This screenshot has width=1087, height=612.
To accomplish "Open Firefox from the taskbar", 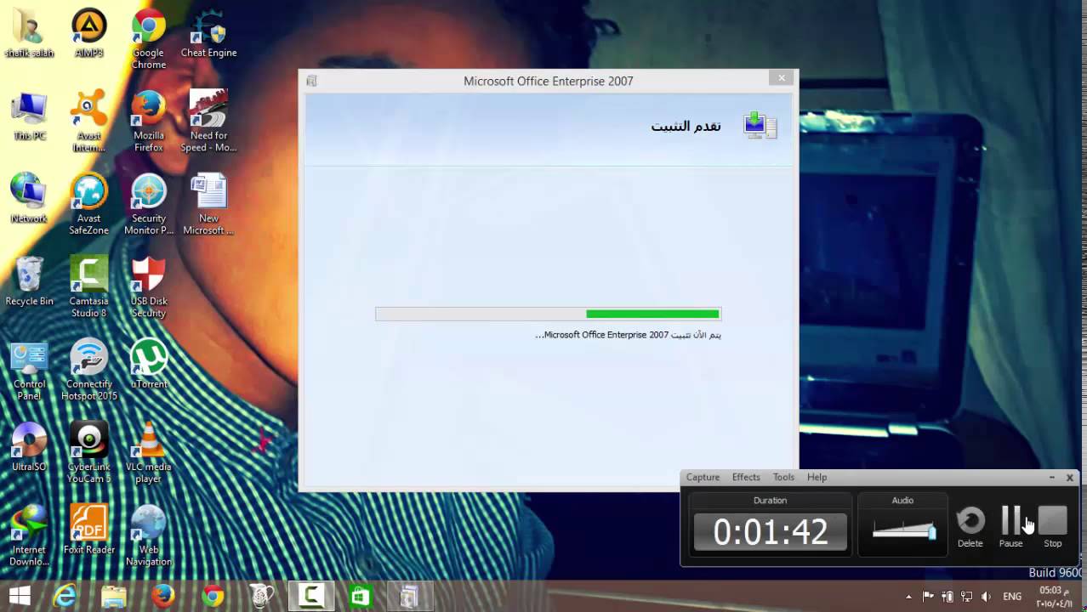I will point(162,596).
